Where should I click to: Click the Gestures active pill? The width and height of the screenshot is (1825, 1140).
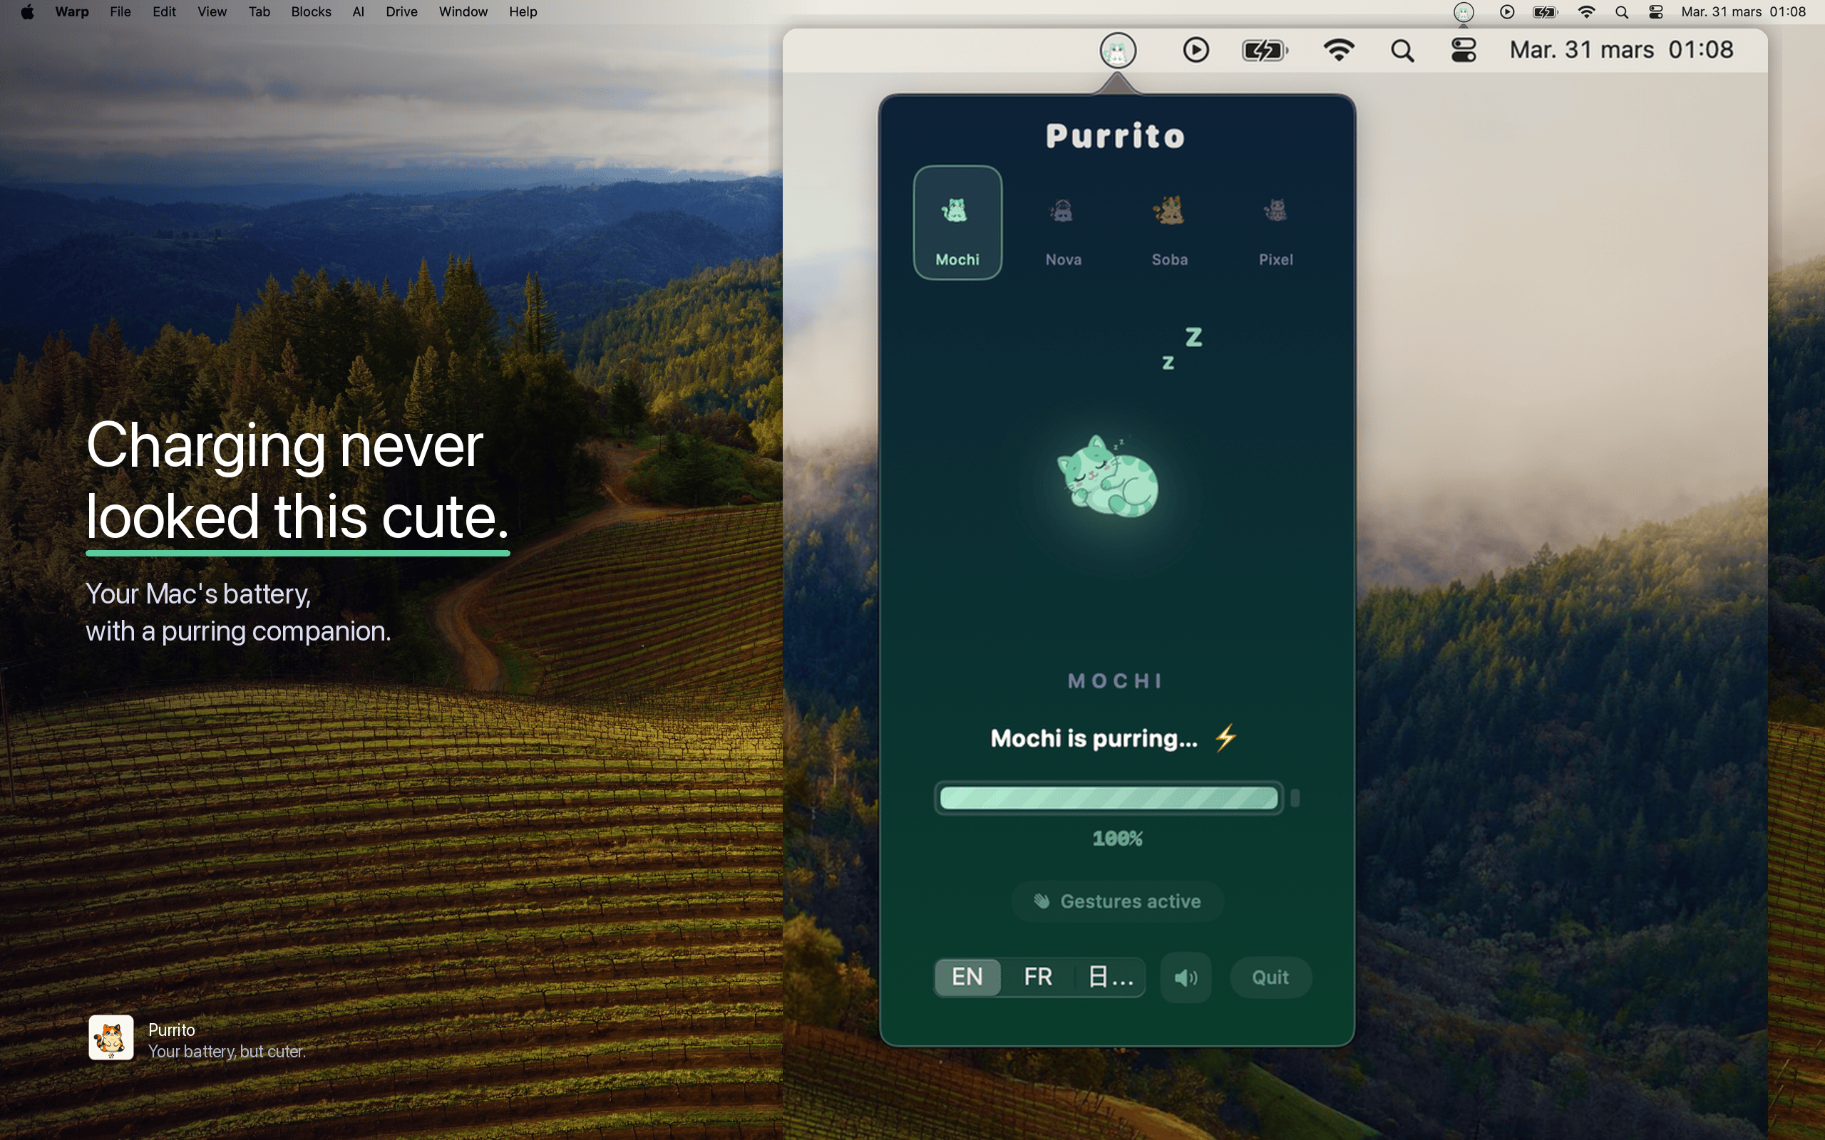[1117, 901]
